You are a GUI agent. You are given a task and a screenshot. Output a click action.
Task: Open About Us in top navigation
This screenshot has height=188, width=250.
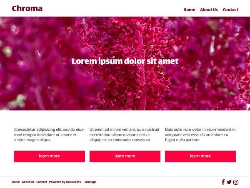coord(209,10)
